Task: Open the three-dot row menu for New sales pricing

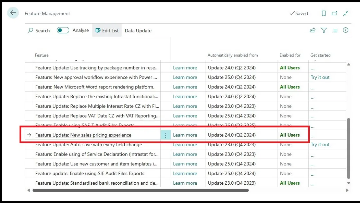Action: pyautogui.click(x=166, y=135)
